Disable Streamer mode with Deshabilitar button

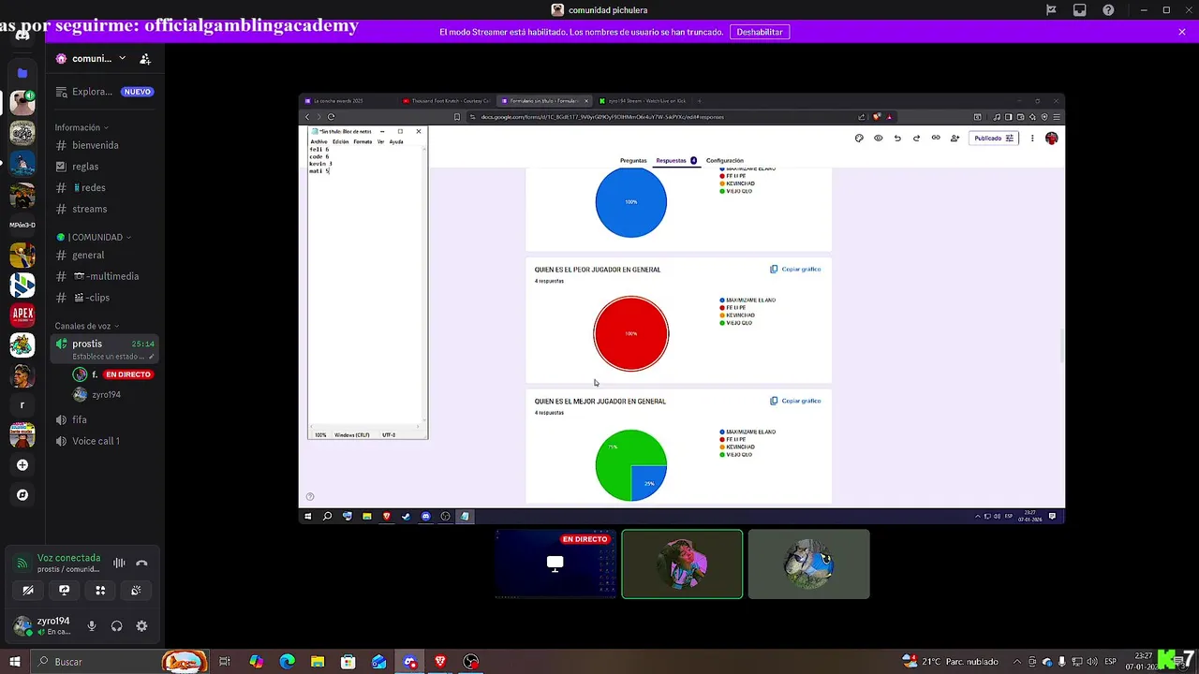pos(760,32)
